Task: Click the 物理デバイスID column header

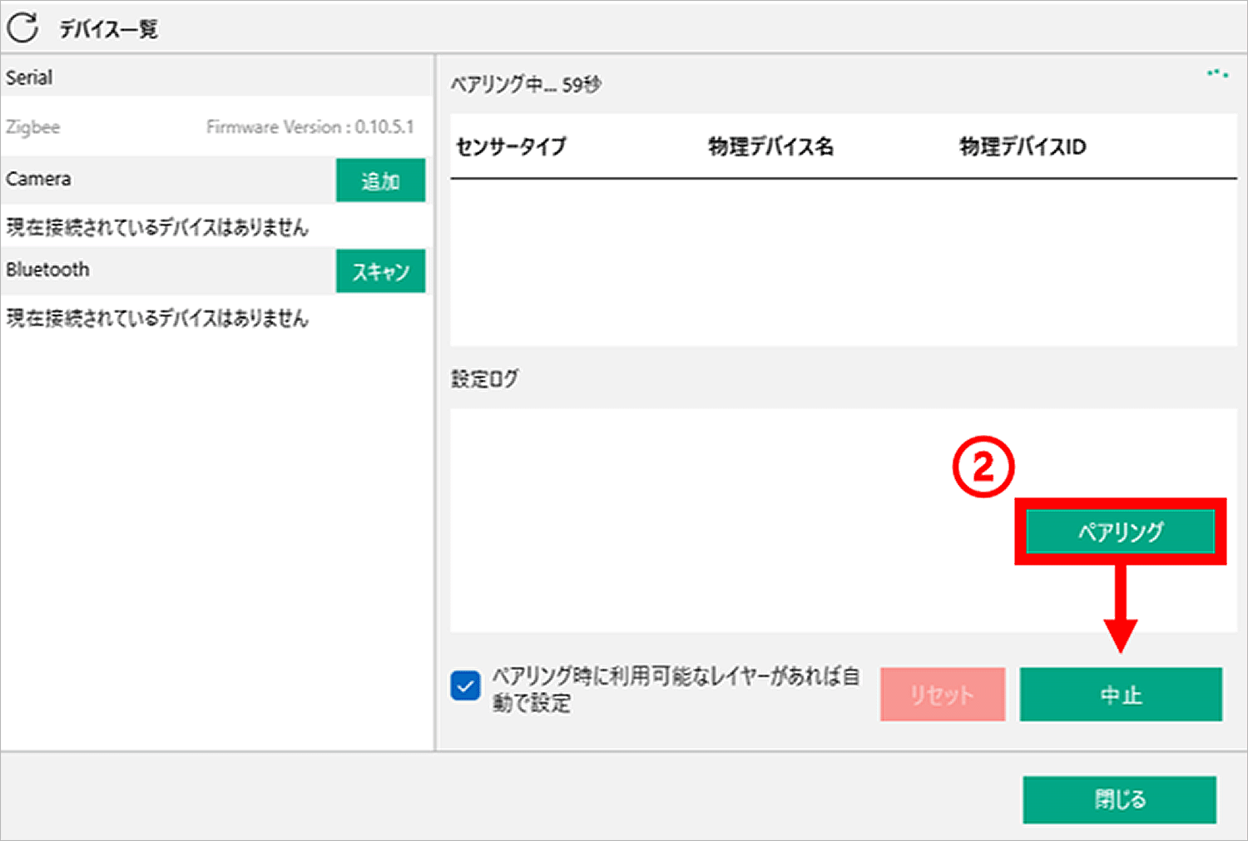Action: click(x=1023, y=146)
